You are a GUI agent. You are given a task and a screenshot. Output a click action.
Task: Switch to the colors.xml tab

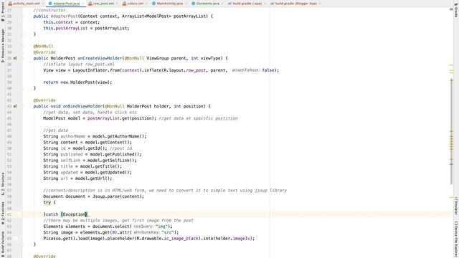click(136, 4)
